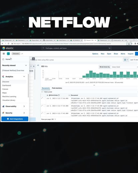The image size is (138, 173).
Task: Click the chart resize handle below histogram
Action: pos(94,85)
